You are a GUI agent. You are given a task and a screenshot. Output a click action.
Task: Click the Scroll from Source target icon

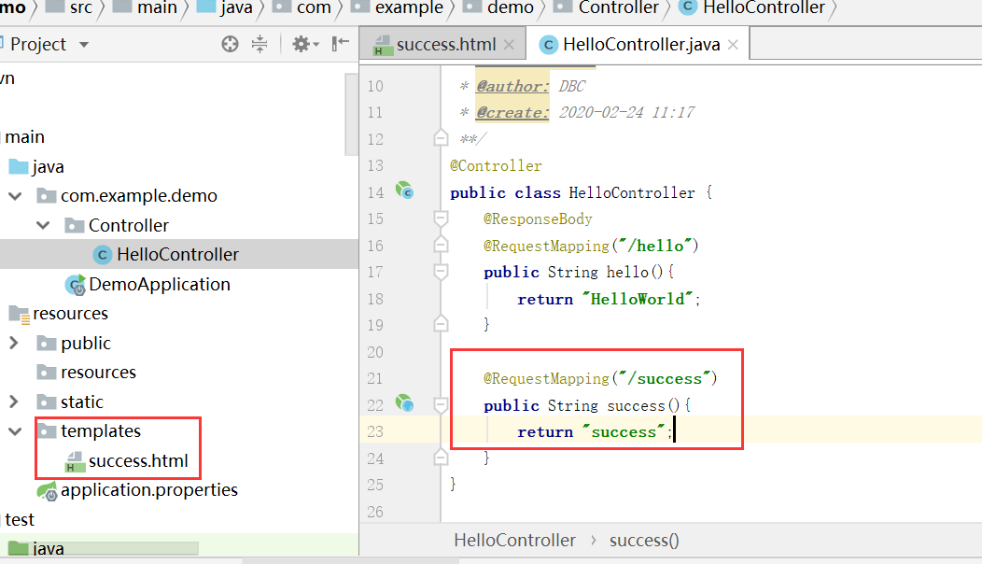tap(230, 44)
